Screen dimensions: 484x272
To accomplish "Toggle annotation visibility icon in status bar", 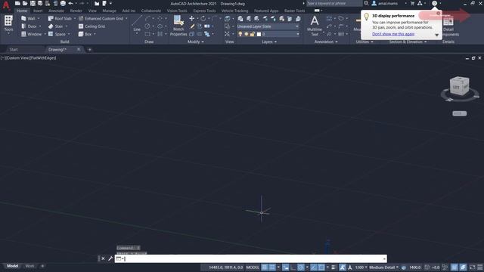I will [x=342, y=267].
